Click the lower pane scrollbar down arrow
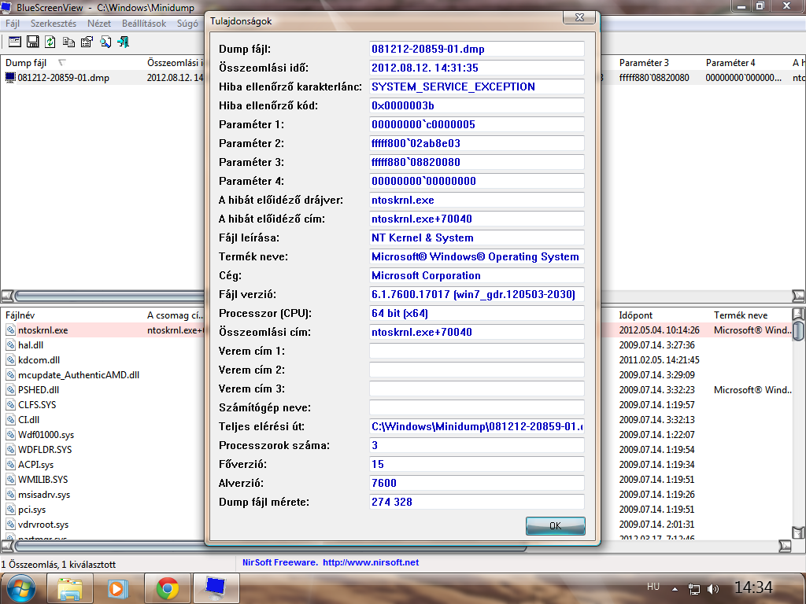Viewport: 806px width, 604px height. tap(798, 532)
